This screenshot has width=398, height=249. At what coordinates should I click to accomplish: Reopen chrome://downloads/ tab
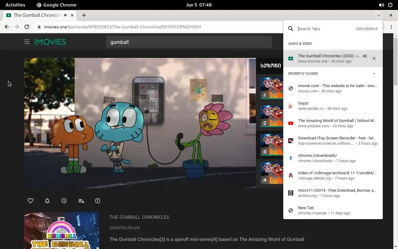point(333,158)
